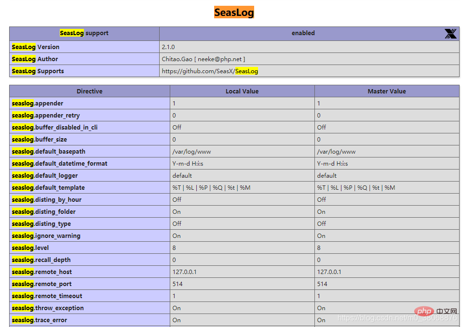
Task: Select the seaslog.buffer_disabled_in_cli directive name
Action: click(54, 128)
